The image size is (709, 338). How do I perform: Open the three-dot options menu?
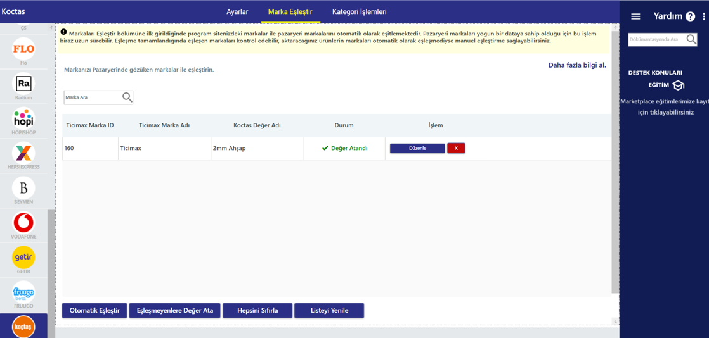point(703,16)
